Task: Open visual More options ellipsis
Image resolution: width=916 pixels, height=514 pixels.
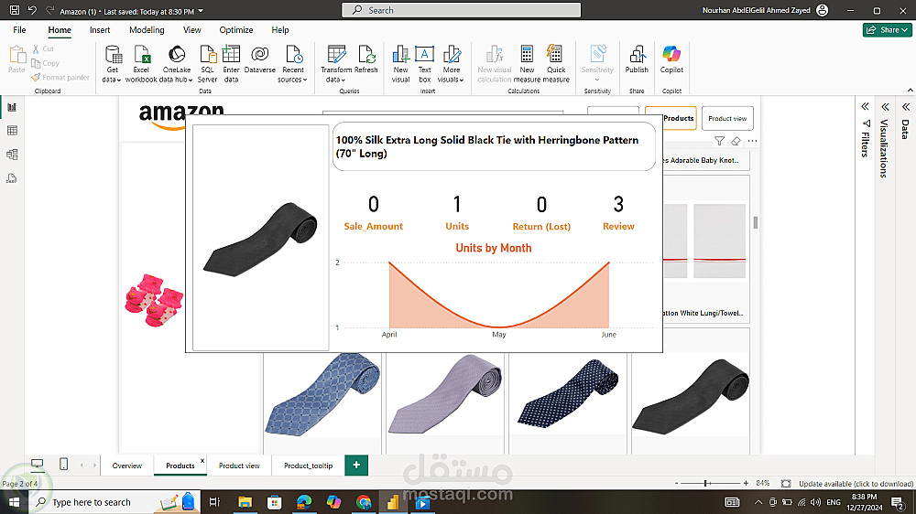Action: coord(752,141)
